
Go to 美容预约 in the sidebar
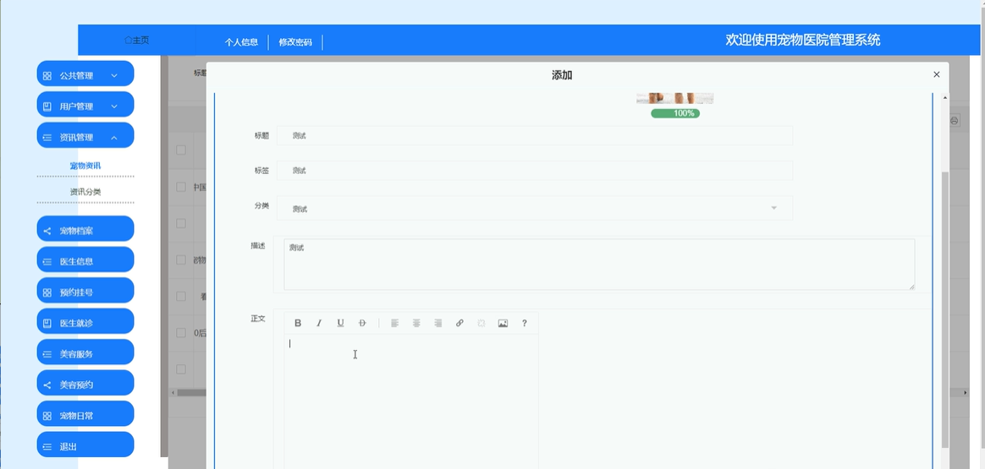click(85, 384)
